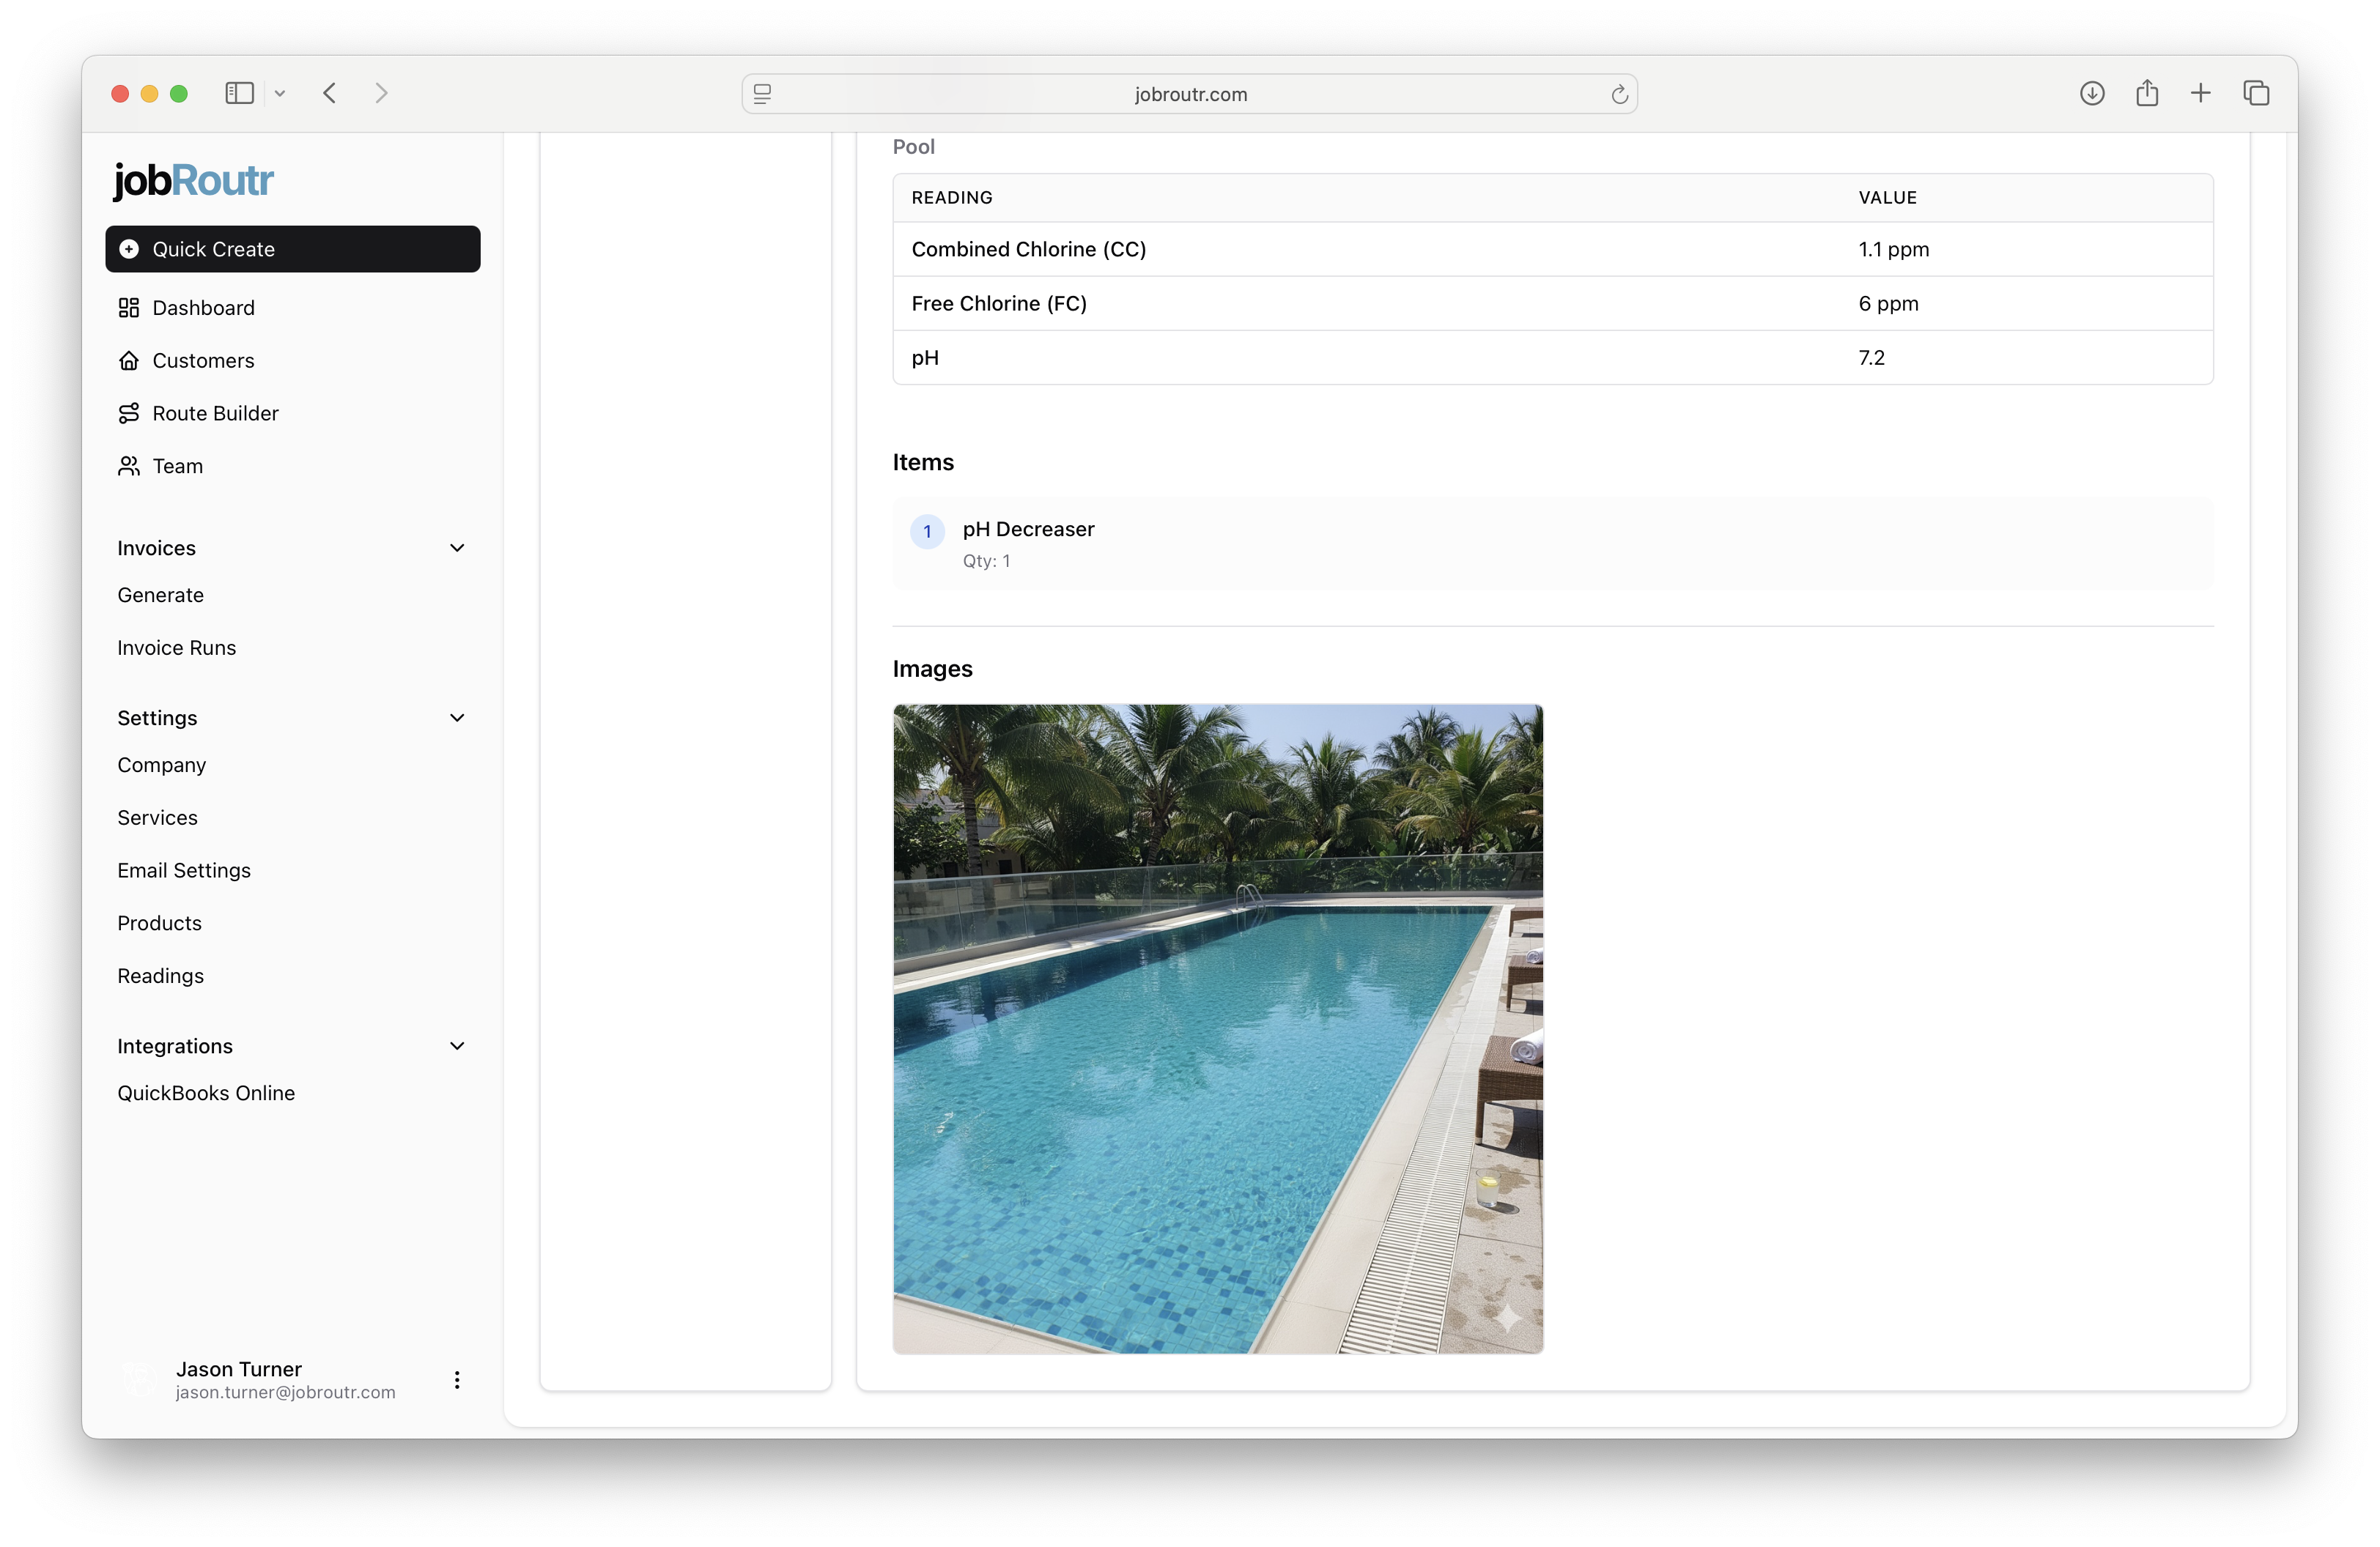Click the Dashboard grid icon
This screenshot has width=2380, height=1547.
(x=129, y=308)
